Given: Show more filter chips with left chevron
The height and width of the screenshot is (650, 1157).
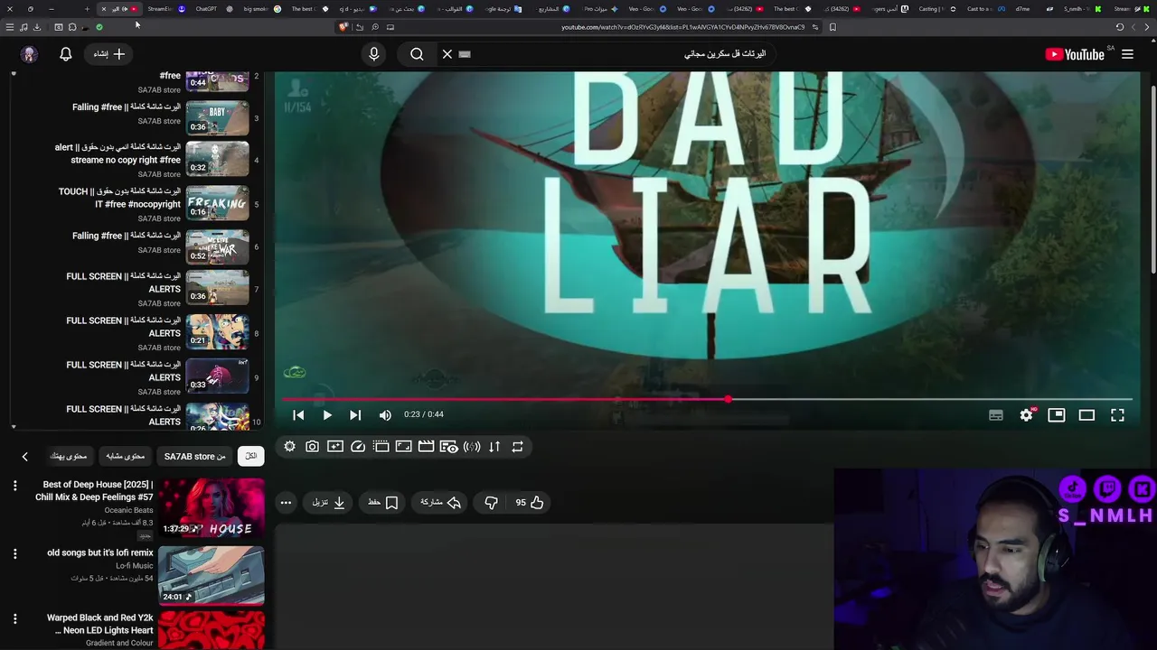Looking at the screenshot, I should pos(24,457).
